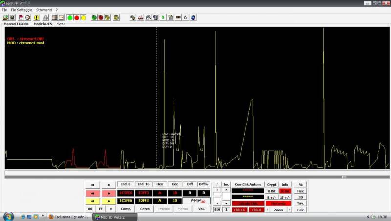Click the grid table icon in toolbar
391x221 pixels.
tap(54, 18)
